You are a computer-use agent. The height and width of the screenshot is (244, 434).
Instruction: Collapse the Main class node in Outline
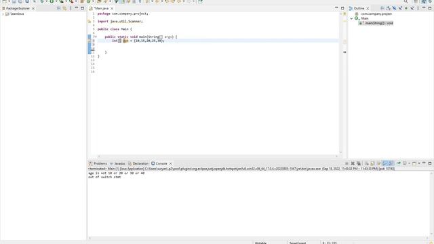(351, 18)
